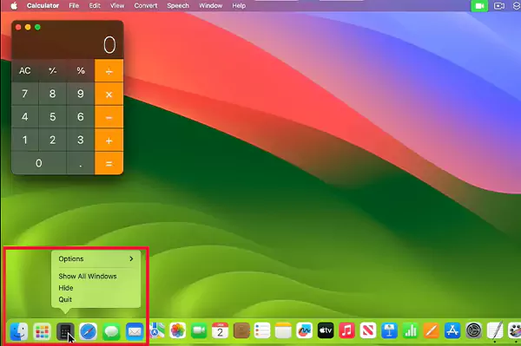Expand the Options submenu in Dock menu
Image resolution: width=521 pixels, height=346 pixels.
(x=96, y=258)
